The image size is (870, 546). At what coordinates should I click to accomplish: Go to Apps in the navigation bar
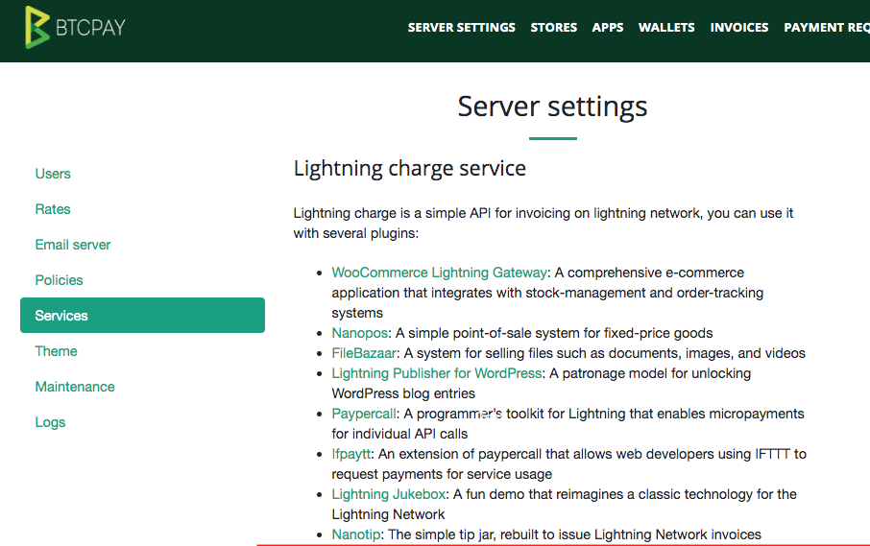point(608,28)
